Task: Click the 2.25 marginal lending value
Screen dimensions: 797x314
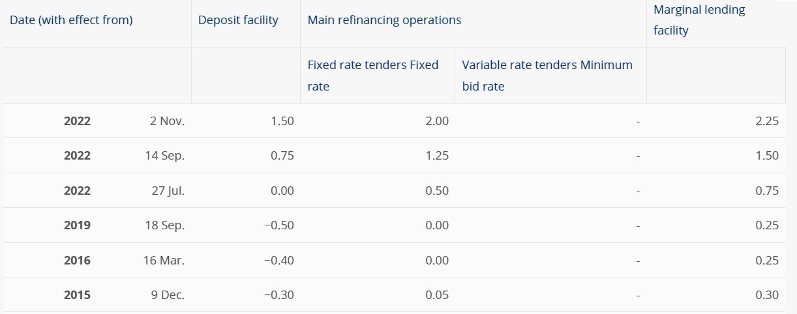Action: click(767, 121)
